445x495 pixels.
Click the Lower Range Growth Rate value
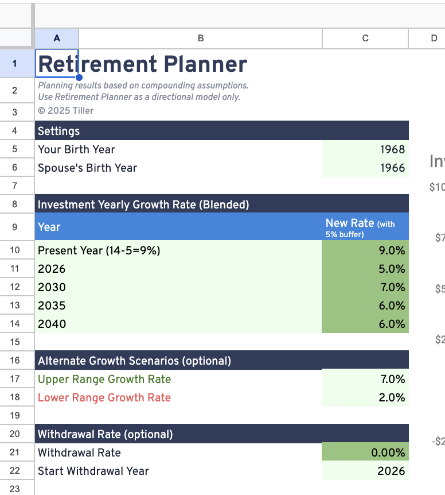[x=365, y=397]
